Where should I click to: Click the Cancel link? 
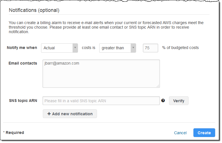[x=180, y=133]
